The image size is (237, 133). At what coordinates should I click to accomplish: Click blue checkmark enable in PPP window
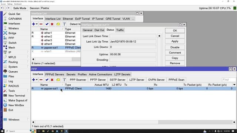(x=47, y=80)
